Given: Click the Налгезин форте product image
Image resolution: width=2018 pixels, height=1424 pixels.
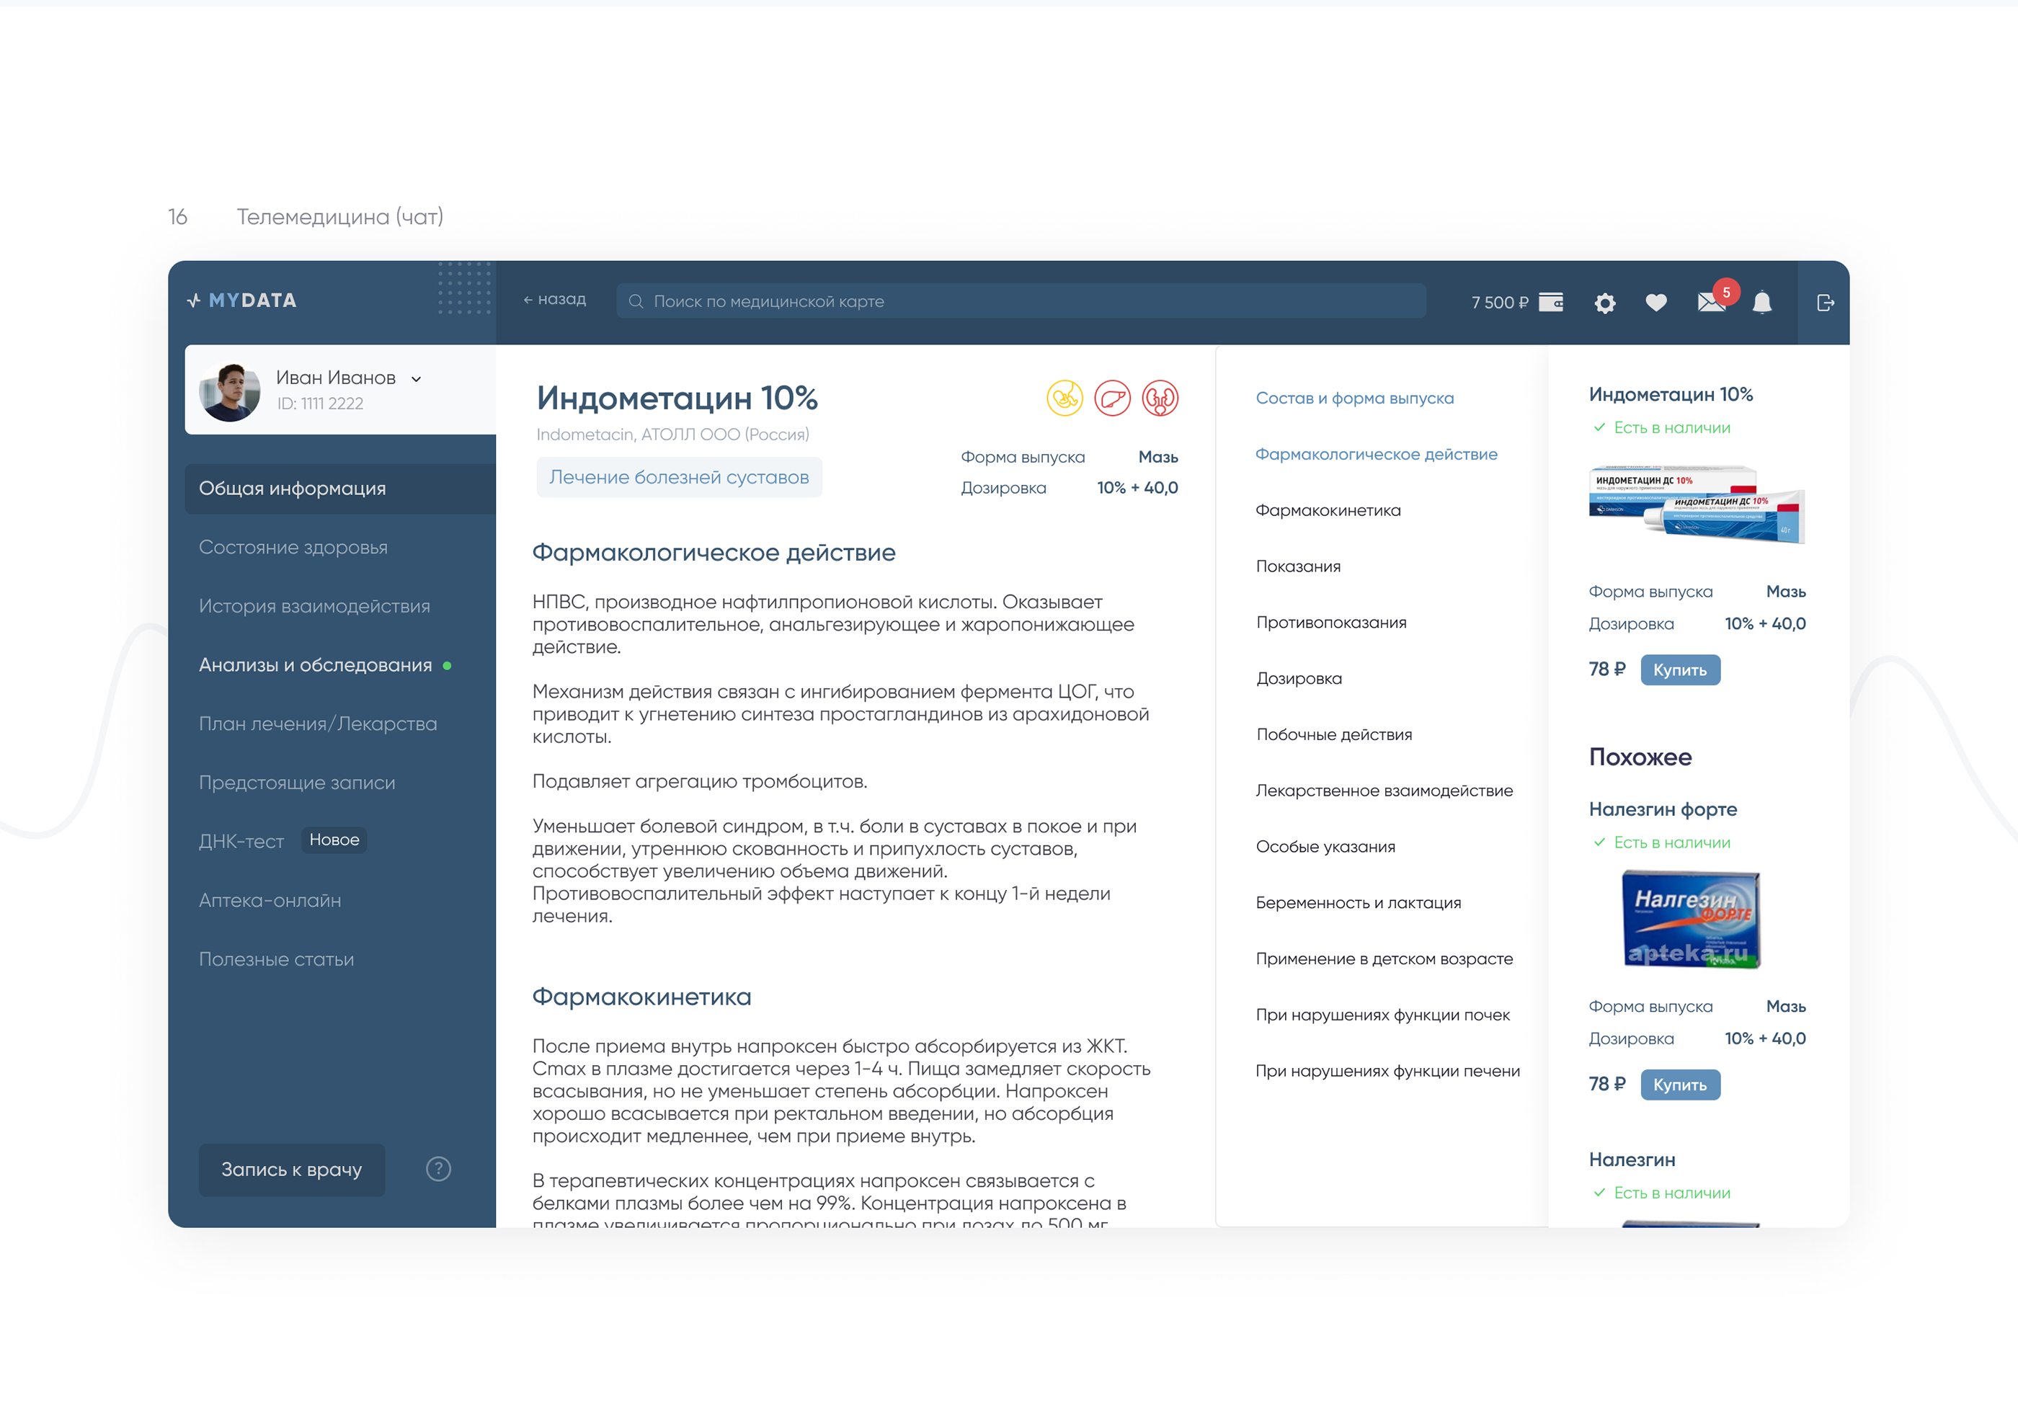Looking at the screenshot, I should pyautogui.click(x=1690, y=919).
